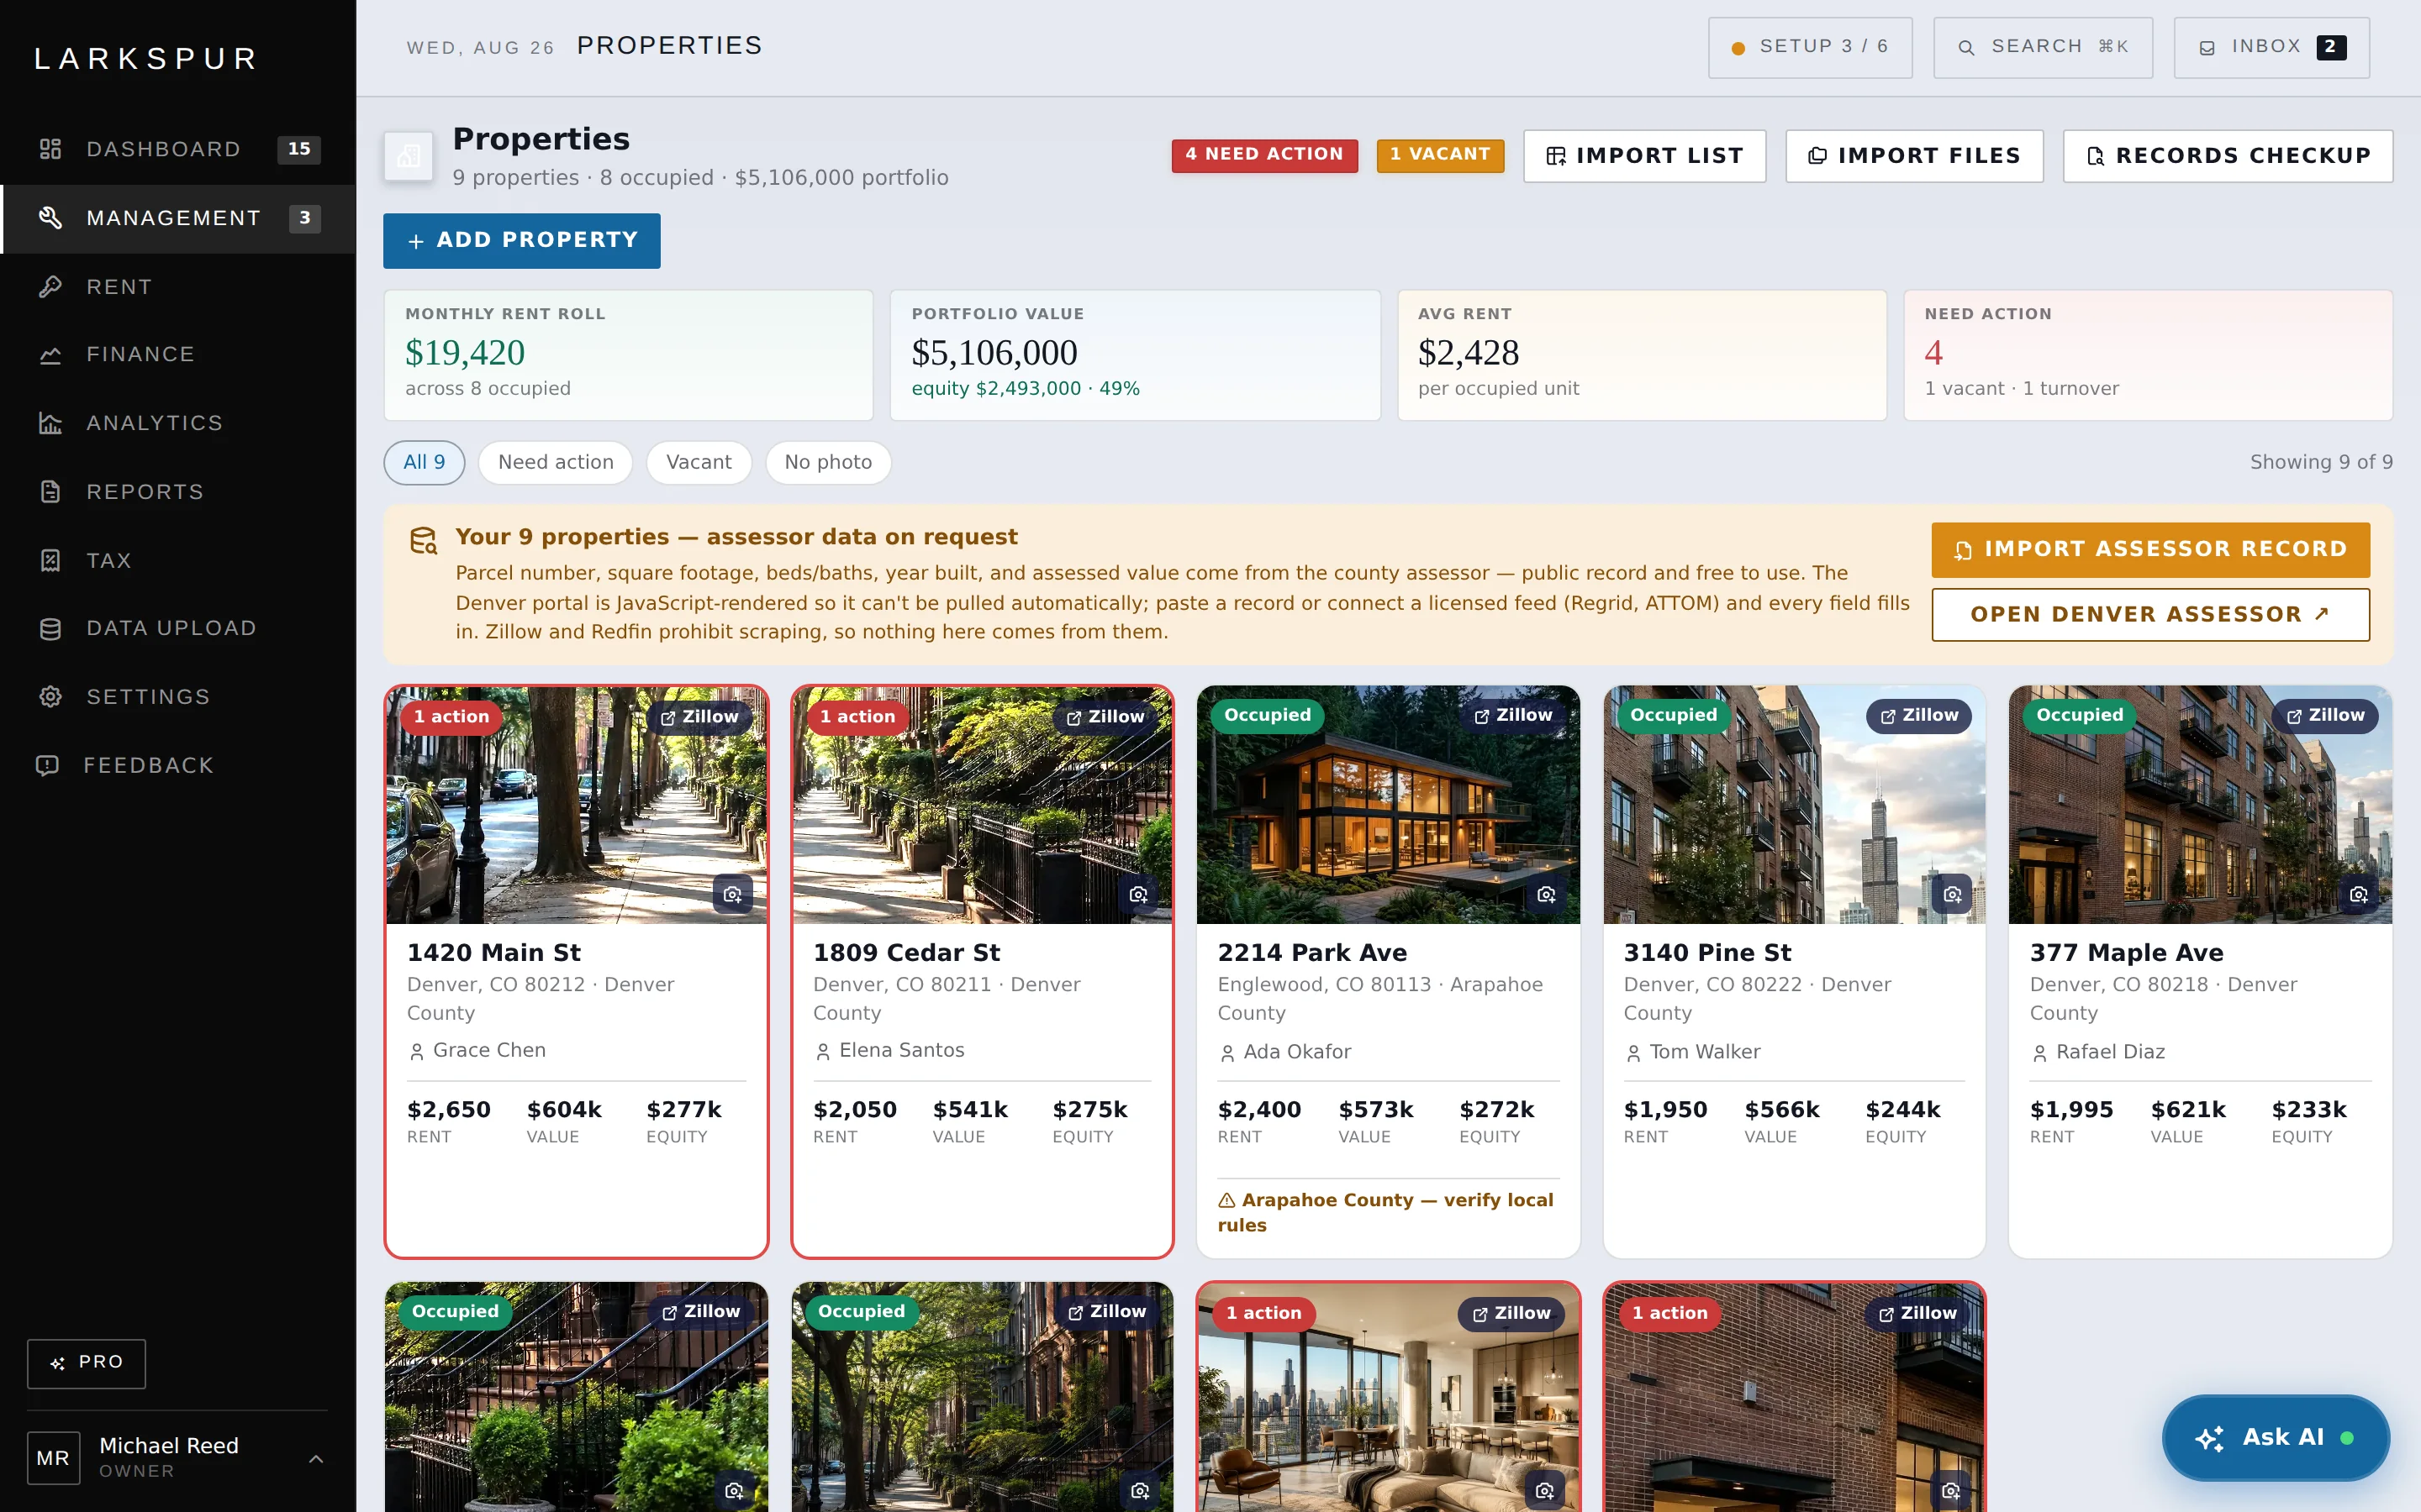The height and width of the screenshot is (1512, 2421).
Task: Click the 1 action badge on 1809 Cedar St
Action: tap(857, 717)
